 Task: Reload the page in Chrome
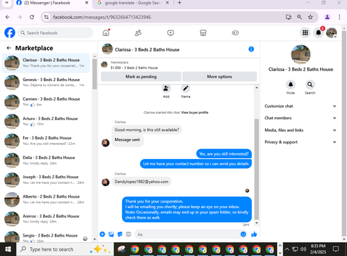click(32, 17)
